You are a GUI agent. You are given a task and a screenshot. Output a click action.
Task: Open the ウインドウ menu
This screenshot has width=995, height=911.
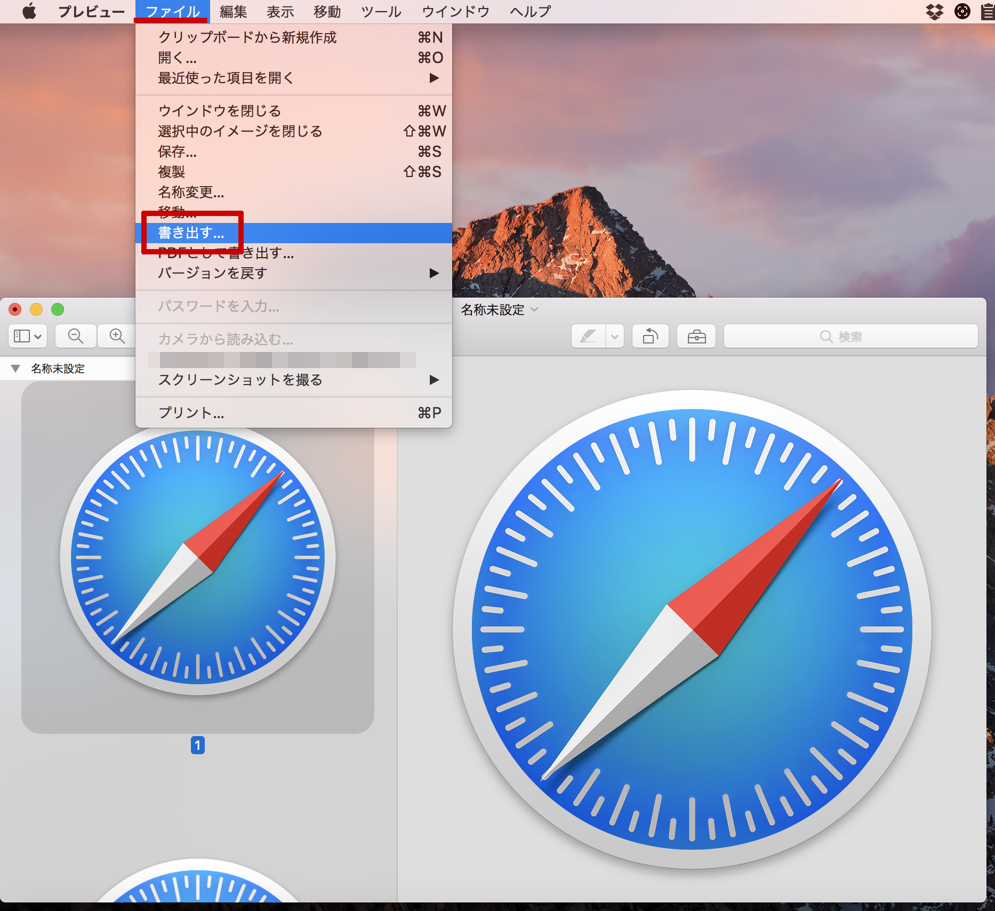[x=455, y=11]
